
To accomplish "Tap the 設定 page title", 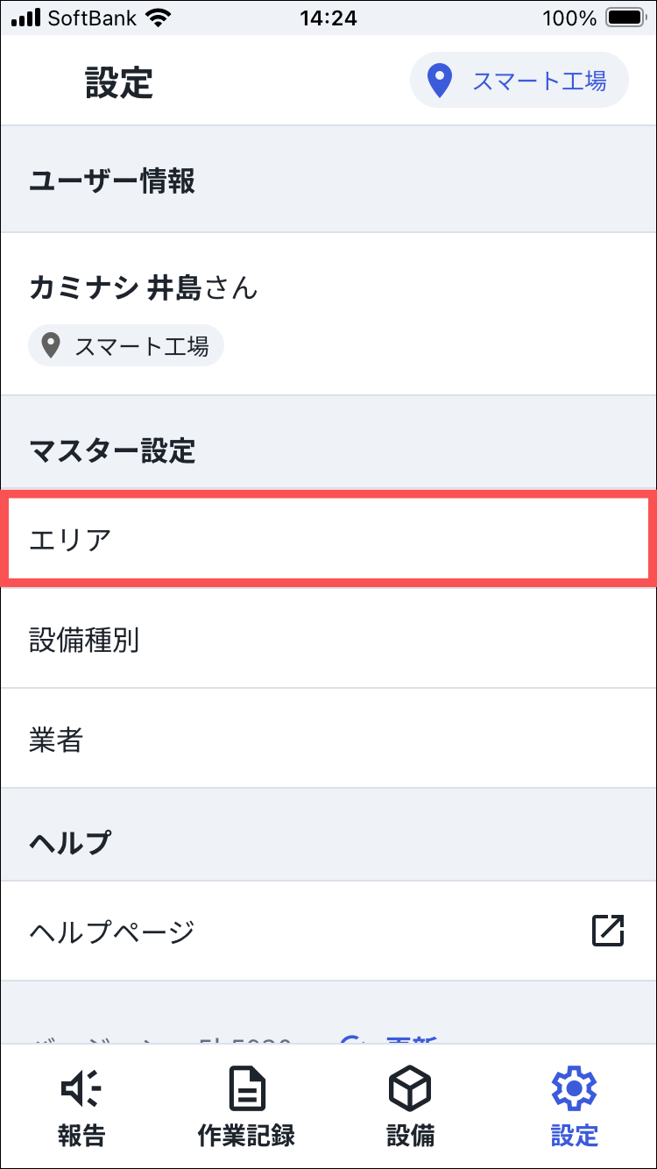I will pos(119,82).
